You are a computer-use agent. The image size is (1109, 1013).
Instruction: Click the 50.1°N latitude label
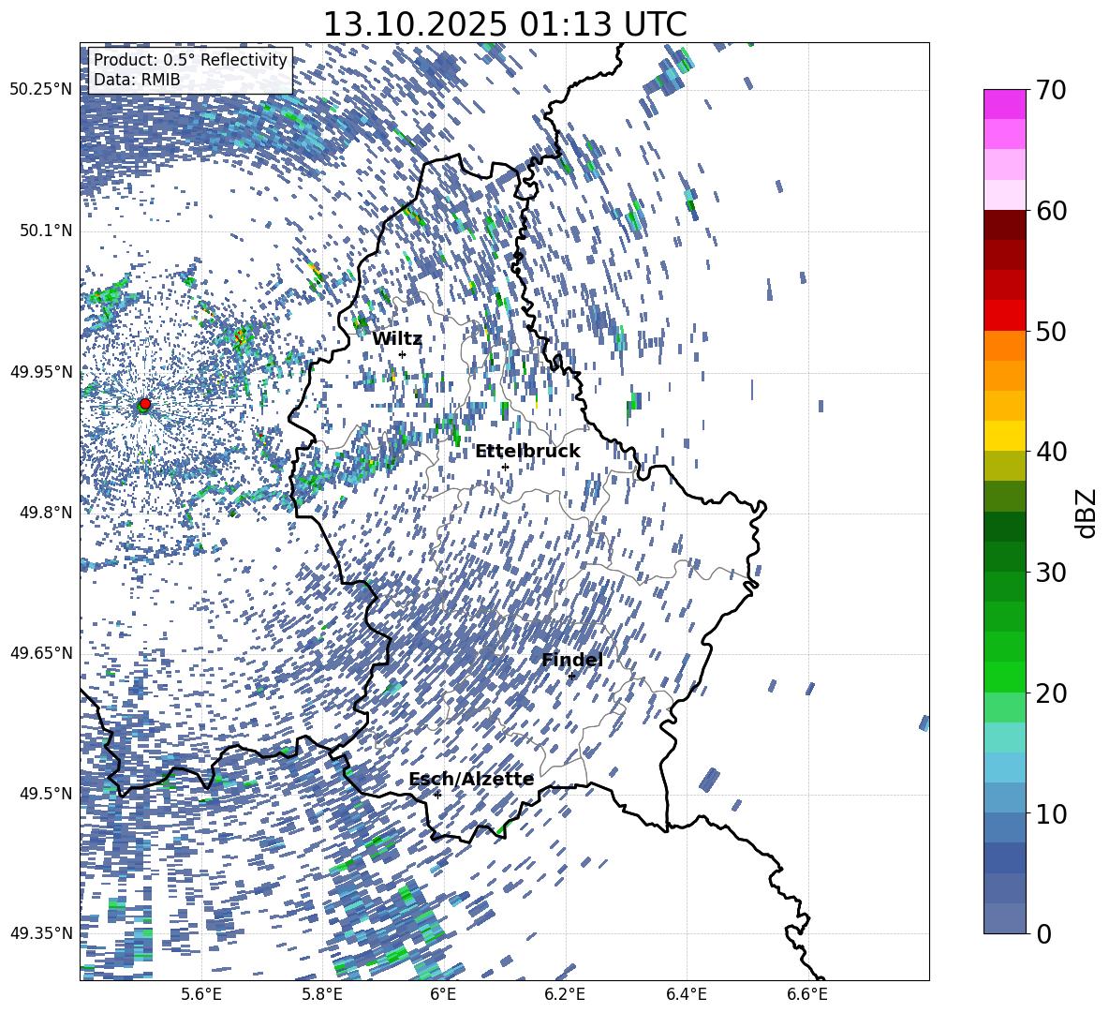tap(46, 231)
